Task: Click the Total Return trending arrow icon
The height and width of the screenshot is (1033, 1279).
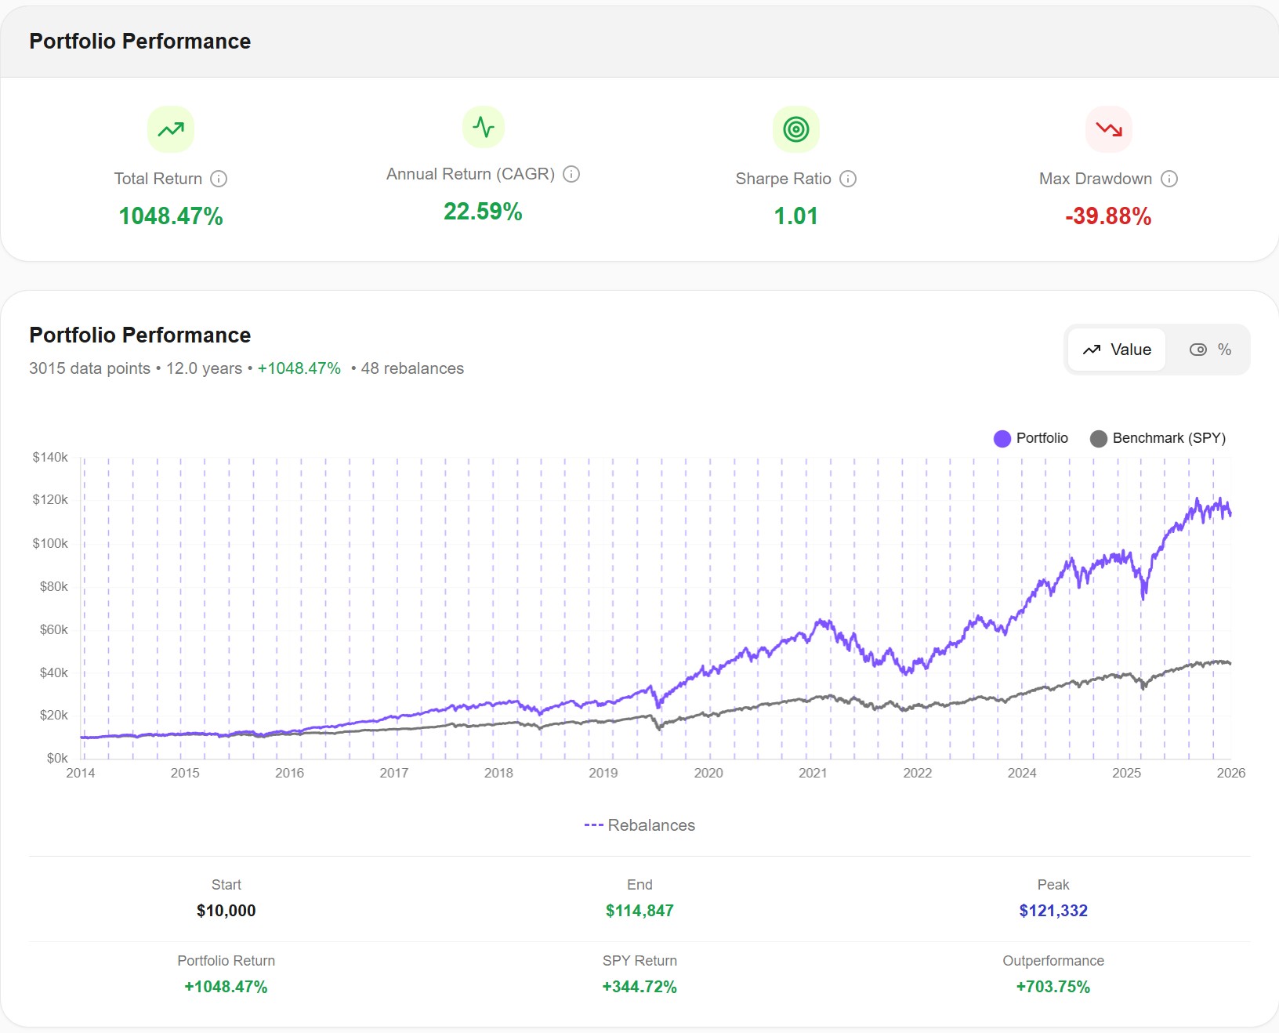Action: (170, 129)
